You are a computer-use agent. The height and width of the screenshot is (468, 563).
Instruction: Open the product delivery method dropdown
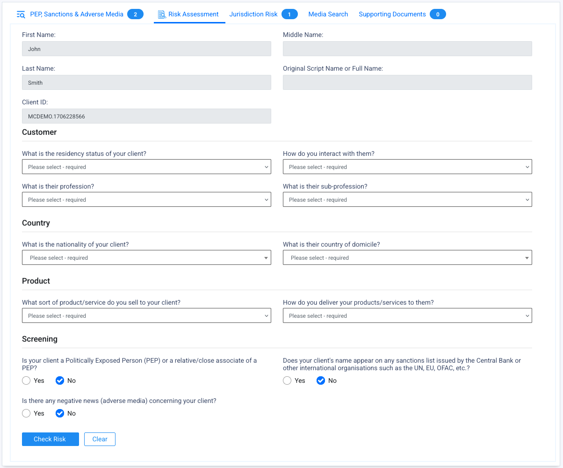(x=407, y=315)
